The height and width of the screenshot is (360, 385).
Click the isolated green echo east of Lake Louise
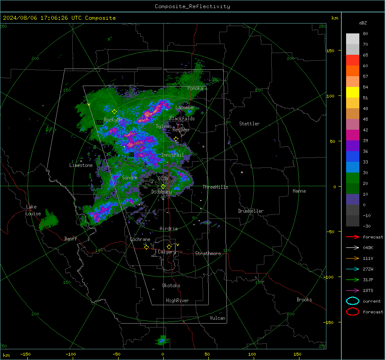click(x=49, y=220)
